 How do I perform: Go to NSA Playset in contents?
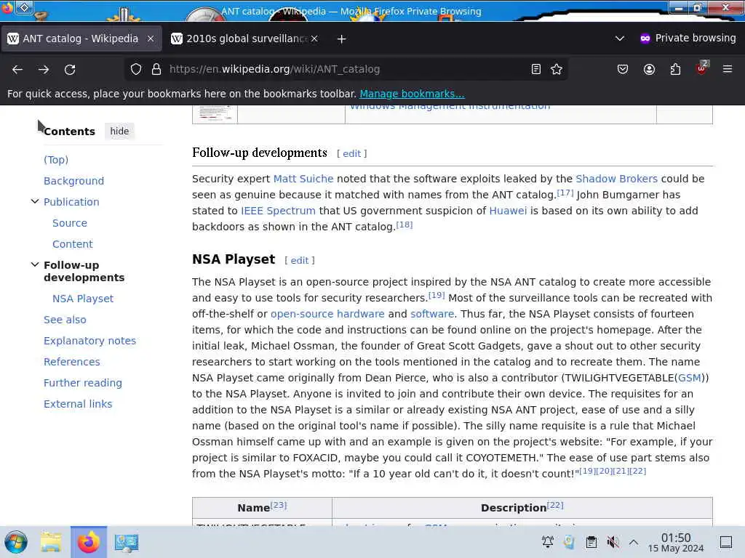[x=83, y=299]
